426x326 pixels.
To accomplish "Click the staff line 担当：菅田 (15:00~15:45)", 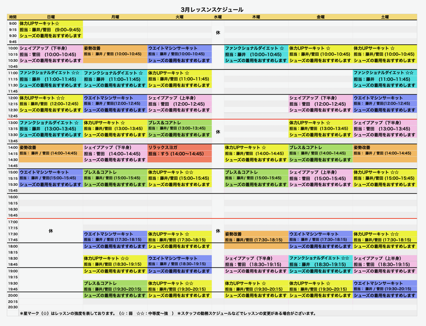I will click(x=318, y=178).
